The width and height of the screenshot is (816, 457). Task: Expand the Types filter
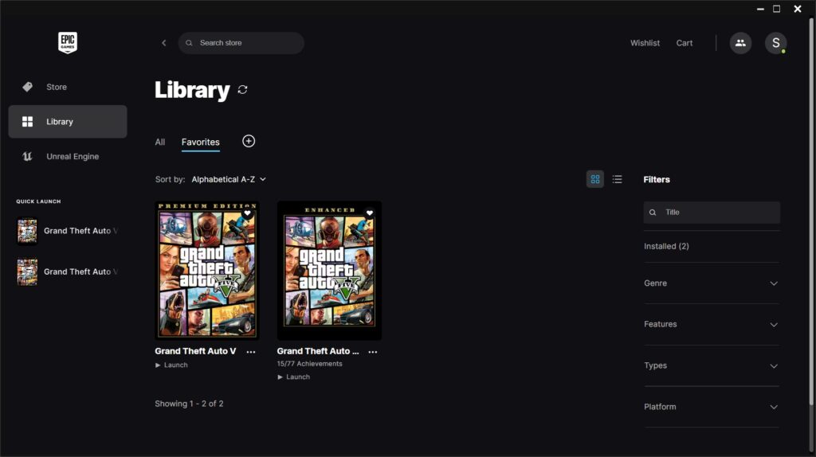(712, 366)
